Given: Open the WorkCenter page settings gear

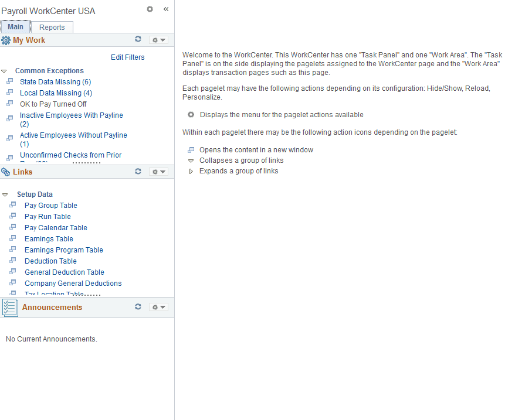Looking at the screenshot, I should pyautogui.click(x=150, y=9).
